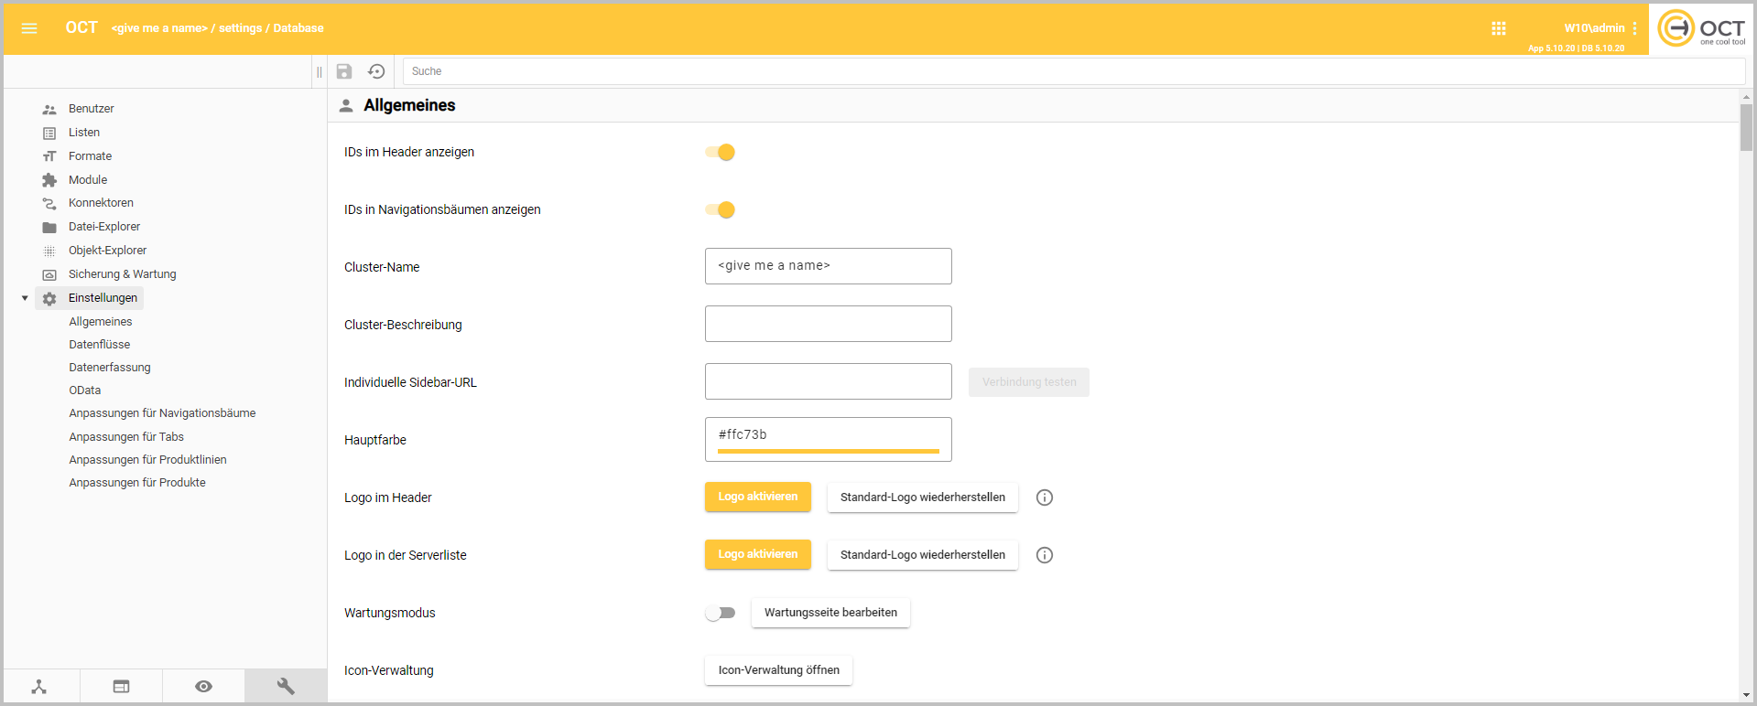Open the hierarchy tree tab at bottom
The width and height of the screenshot is (1757, 706).
tap(39, 686)
